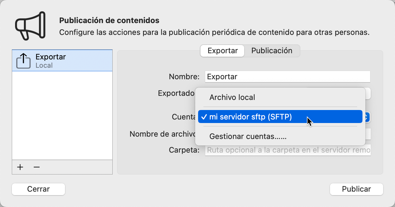
Task: Select 'Archivo local' from the Exportado menu
Action: tap(232, 97)
